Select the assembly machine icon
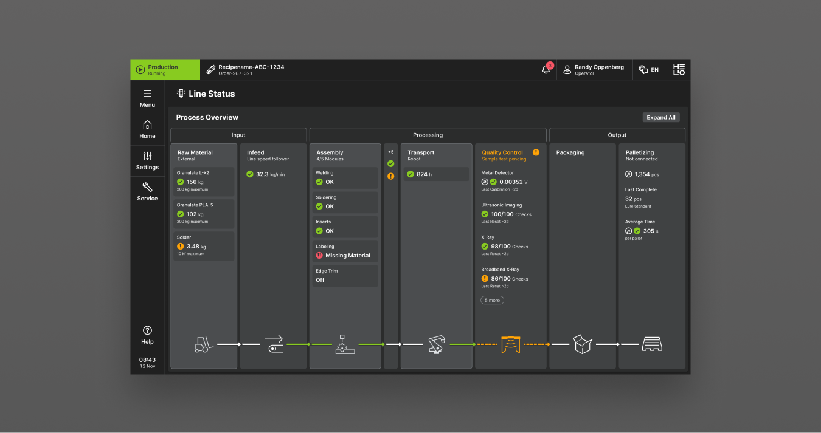The width and height of the screenshot is (821, 433). click(x=345, y=344)
